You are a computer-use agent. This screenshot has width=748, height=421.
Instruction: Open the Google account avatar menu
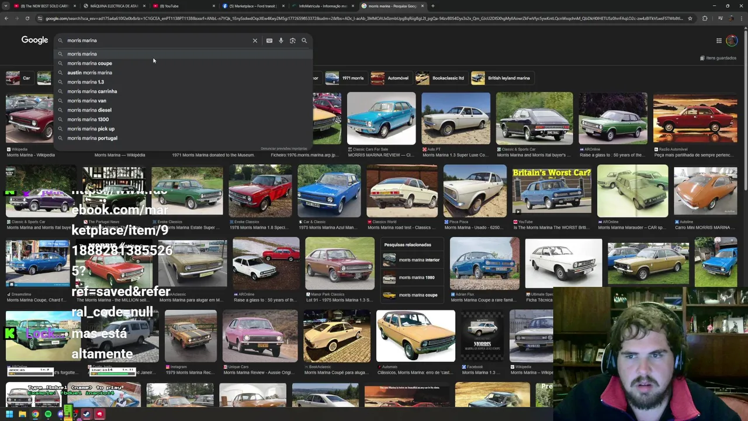point(732,40)
